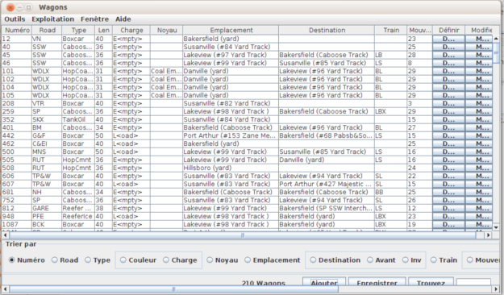Viewport: 504px width, 295px height.
Task: Select Noyau sort radio button
Action: (x=223, y=260)
